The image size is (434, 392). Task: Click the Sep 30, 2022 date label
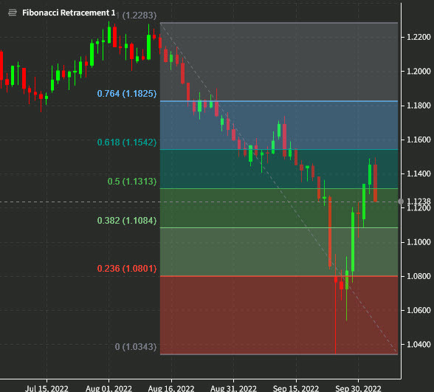click(x=358, y=388)
